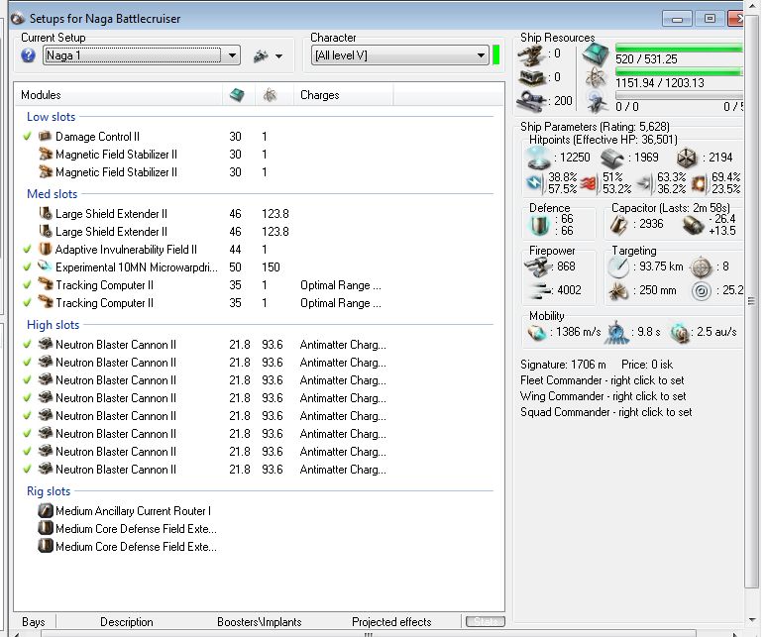The height and width of the screenshot is (637, 768).
Task: Click the Defence shield tank icon
Action: tap(540, 225)
